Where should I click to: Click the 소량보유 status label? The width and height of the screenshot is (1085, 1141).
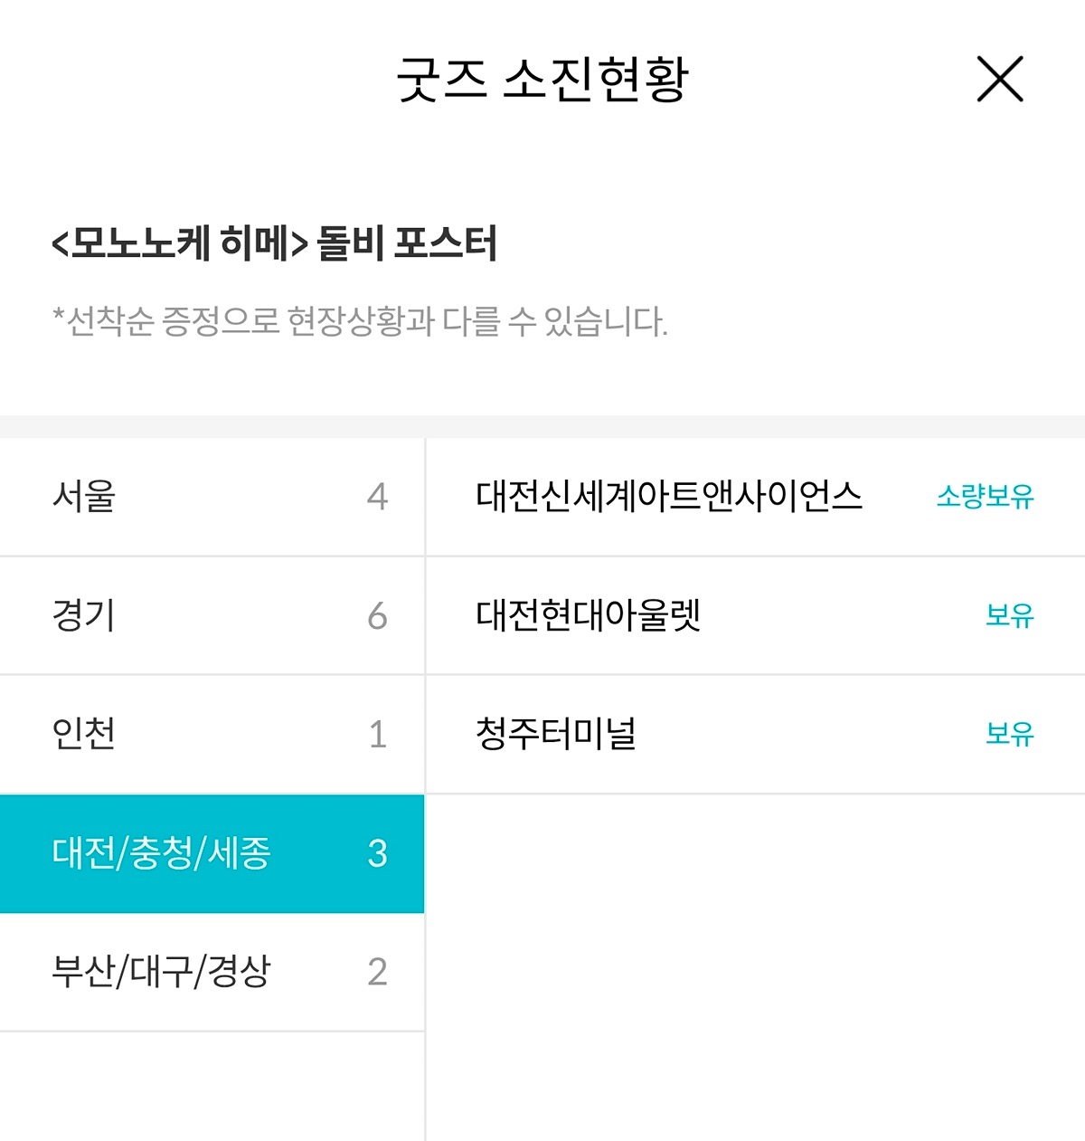tap(985, 497)
